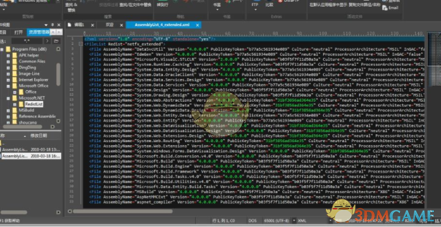
Task: Expand the Image-Line folder
Action: tap(8, 73)
